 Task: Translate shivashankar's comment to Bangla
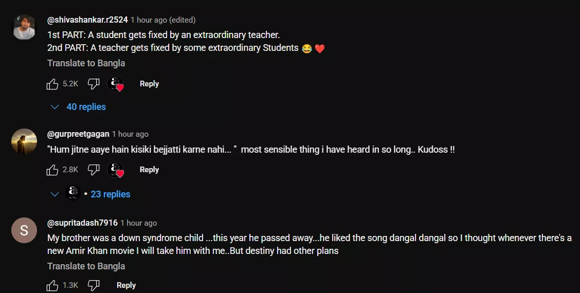coord(86,63)
